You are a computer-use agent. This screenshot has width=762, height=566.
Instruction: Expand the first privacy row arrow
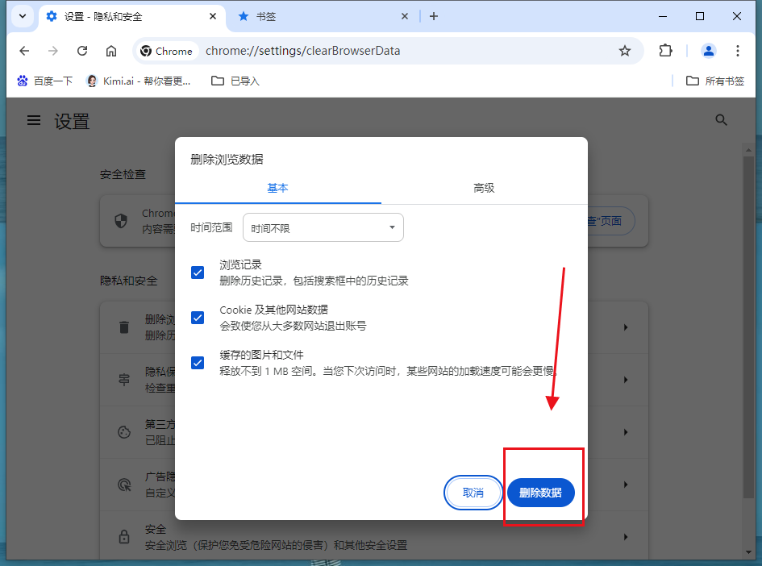(626, 327)
